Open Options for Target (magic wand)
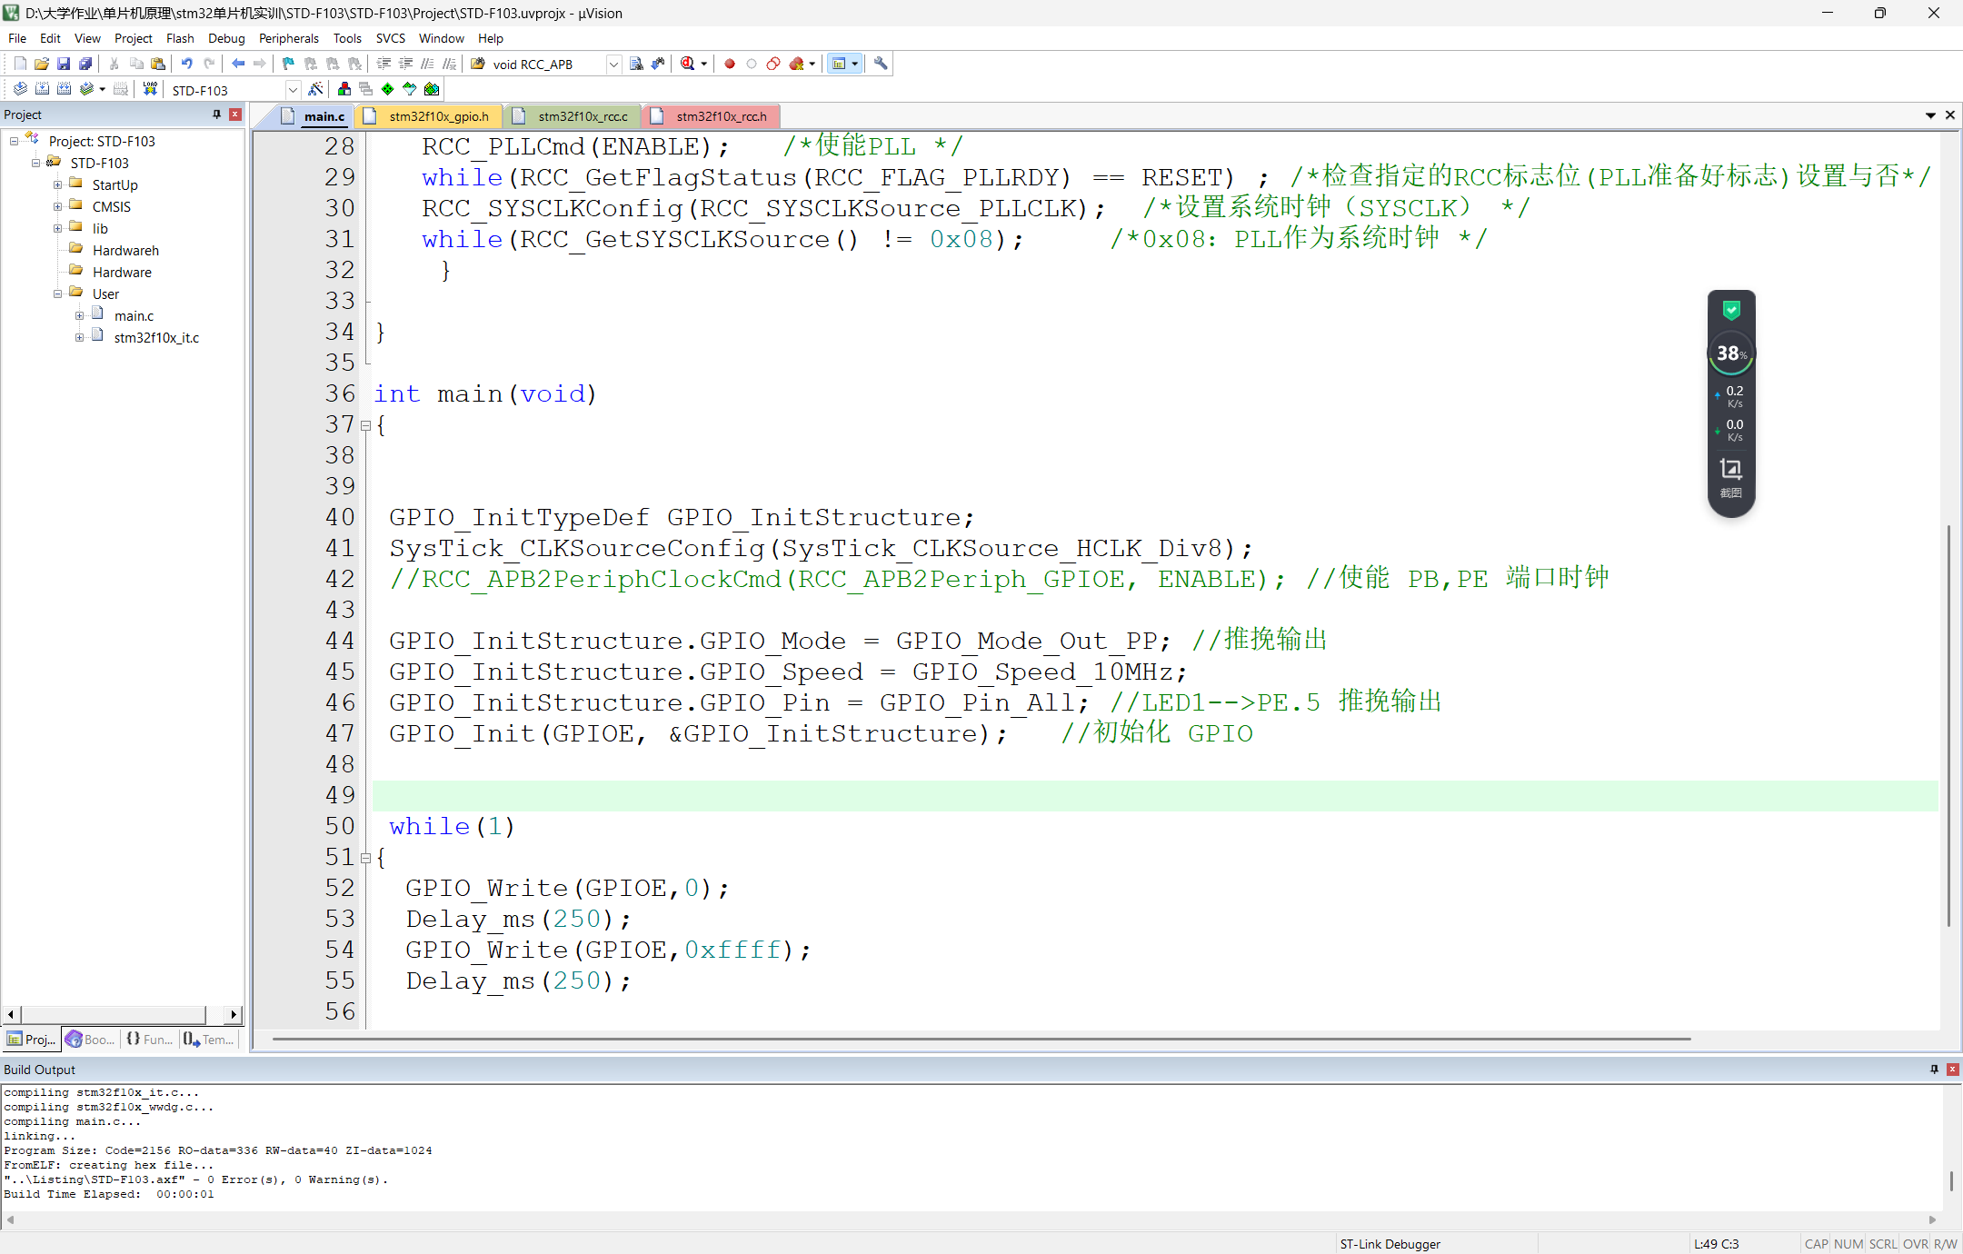The width and height of the screenshot is (1963, 1254). pyautogui.click(x=315, y=89)
